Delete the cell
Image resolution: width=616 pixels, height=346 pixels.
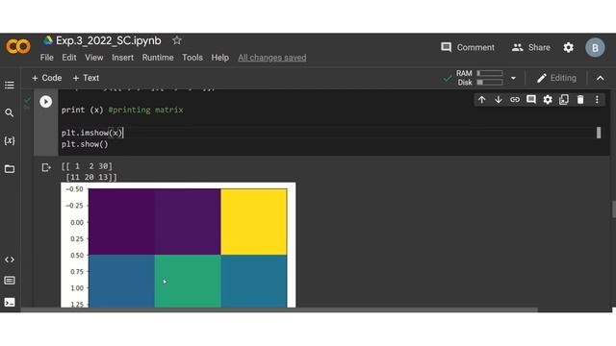point(580,100)
